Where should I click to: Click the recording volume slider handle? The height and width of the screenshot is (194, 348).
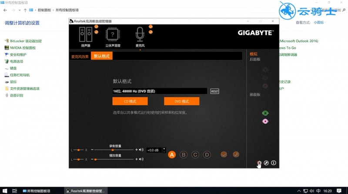113,150
